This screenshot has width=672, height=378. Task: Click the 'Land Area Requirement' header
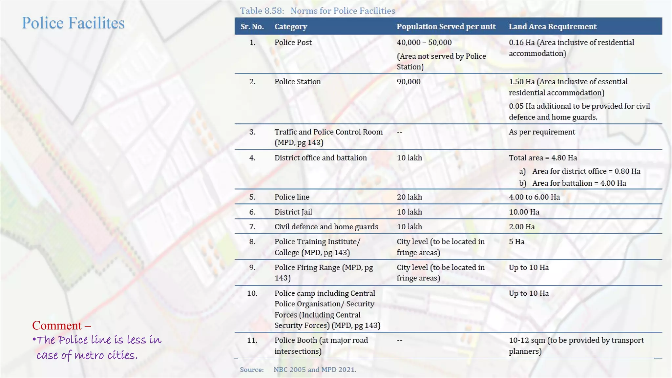553,27
